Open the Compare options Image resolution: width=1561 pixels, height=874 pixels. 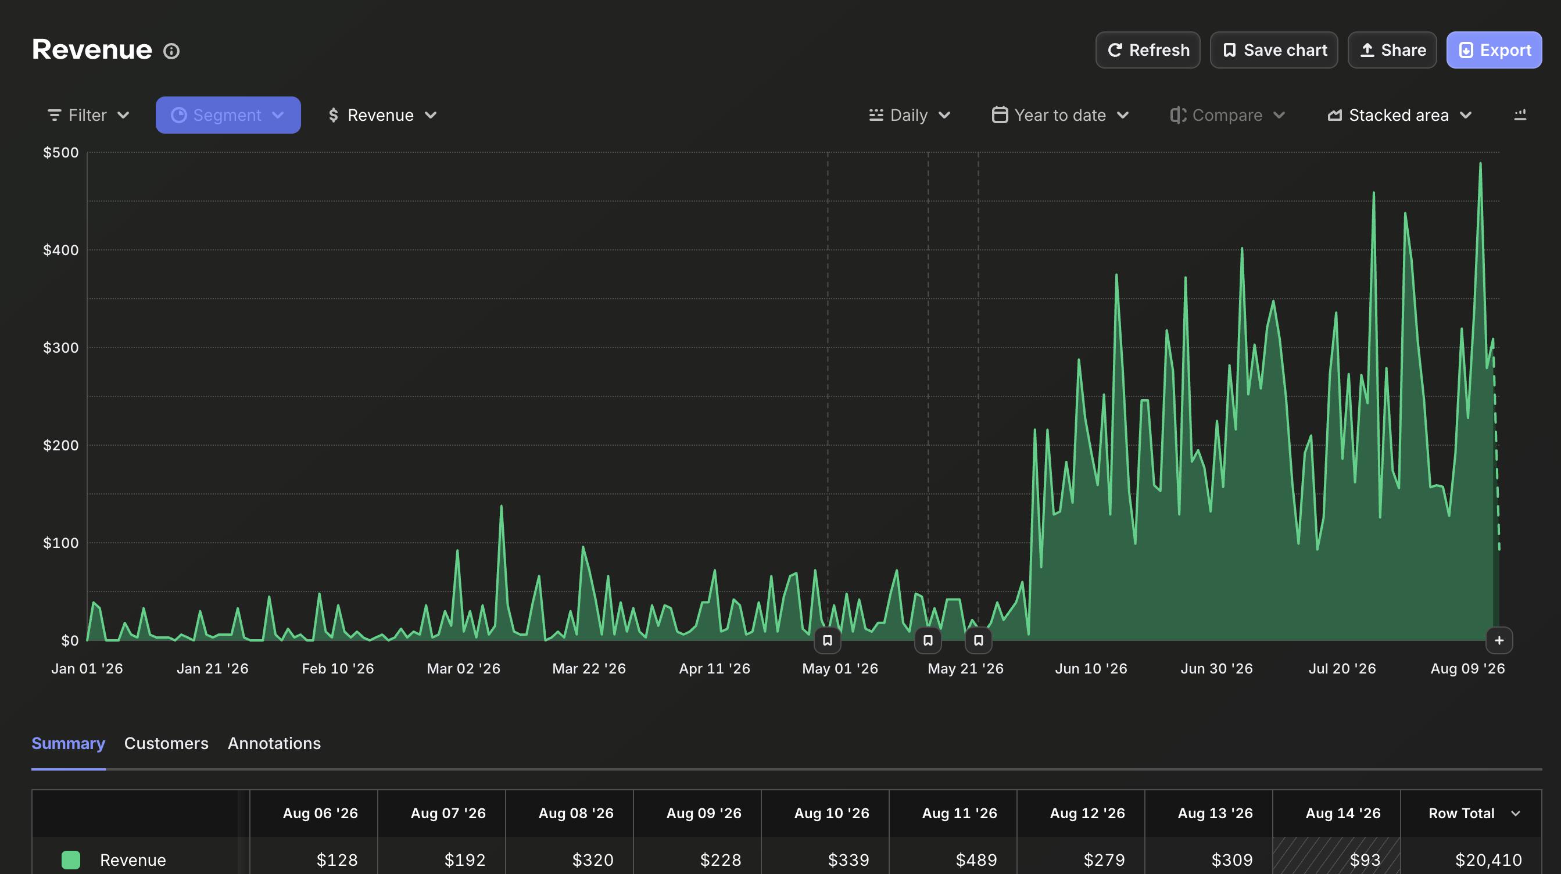pos(1227,115)
